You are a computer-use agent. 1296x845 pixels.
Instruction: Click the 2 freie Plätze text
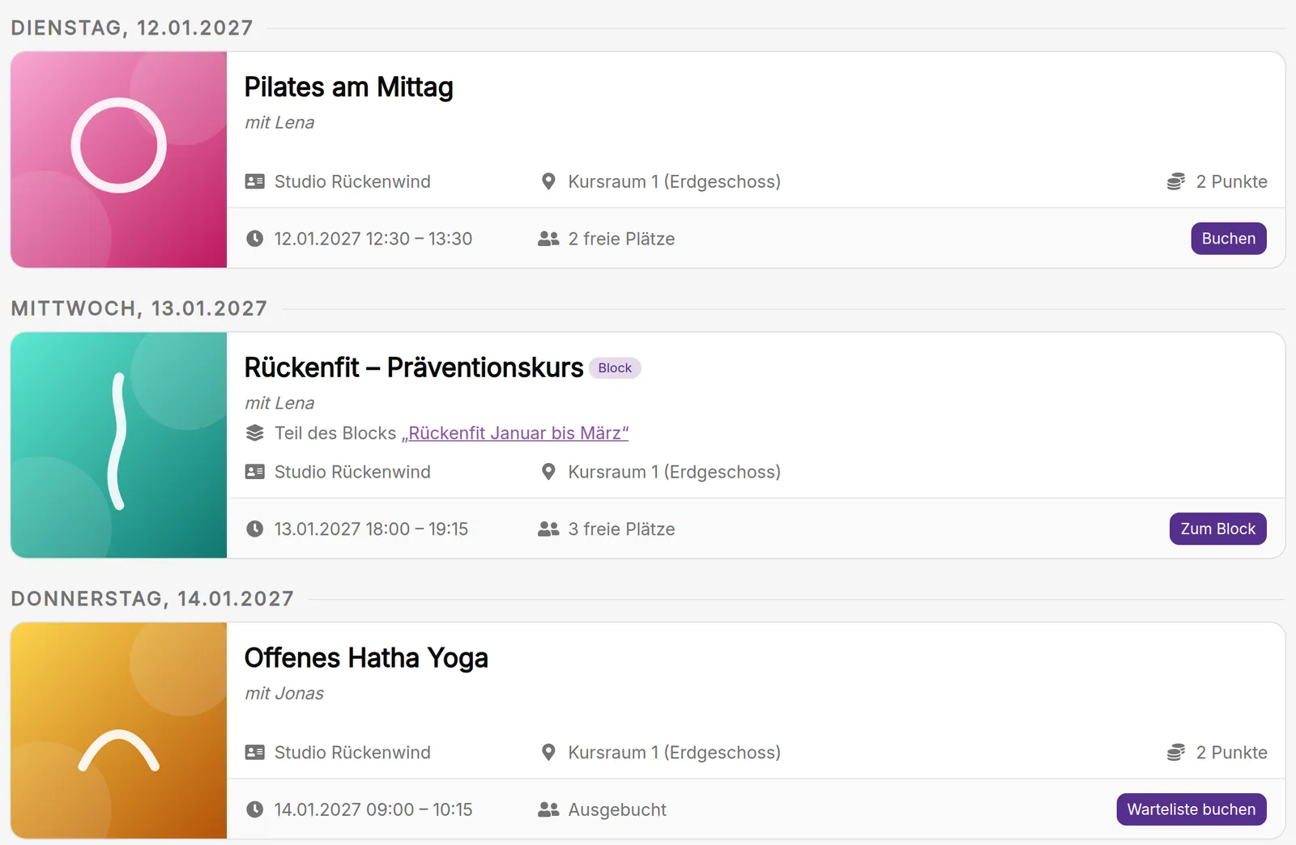point(621,239)
